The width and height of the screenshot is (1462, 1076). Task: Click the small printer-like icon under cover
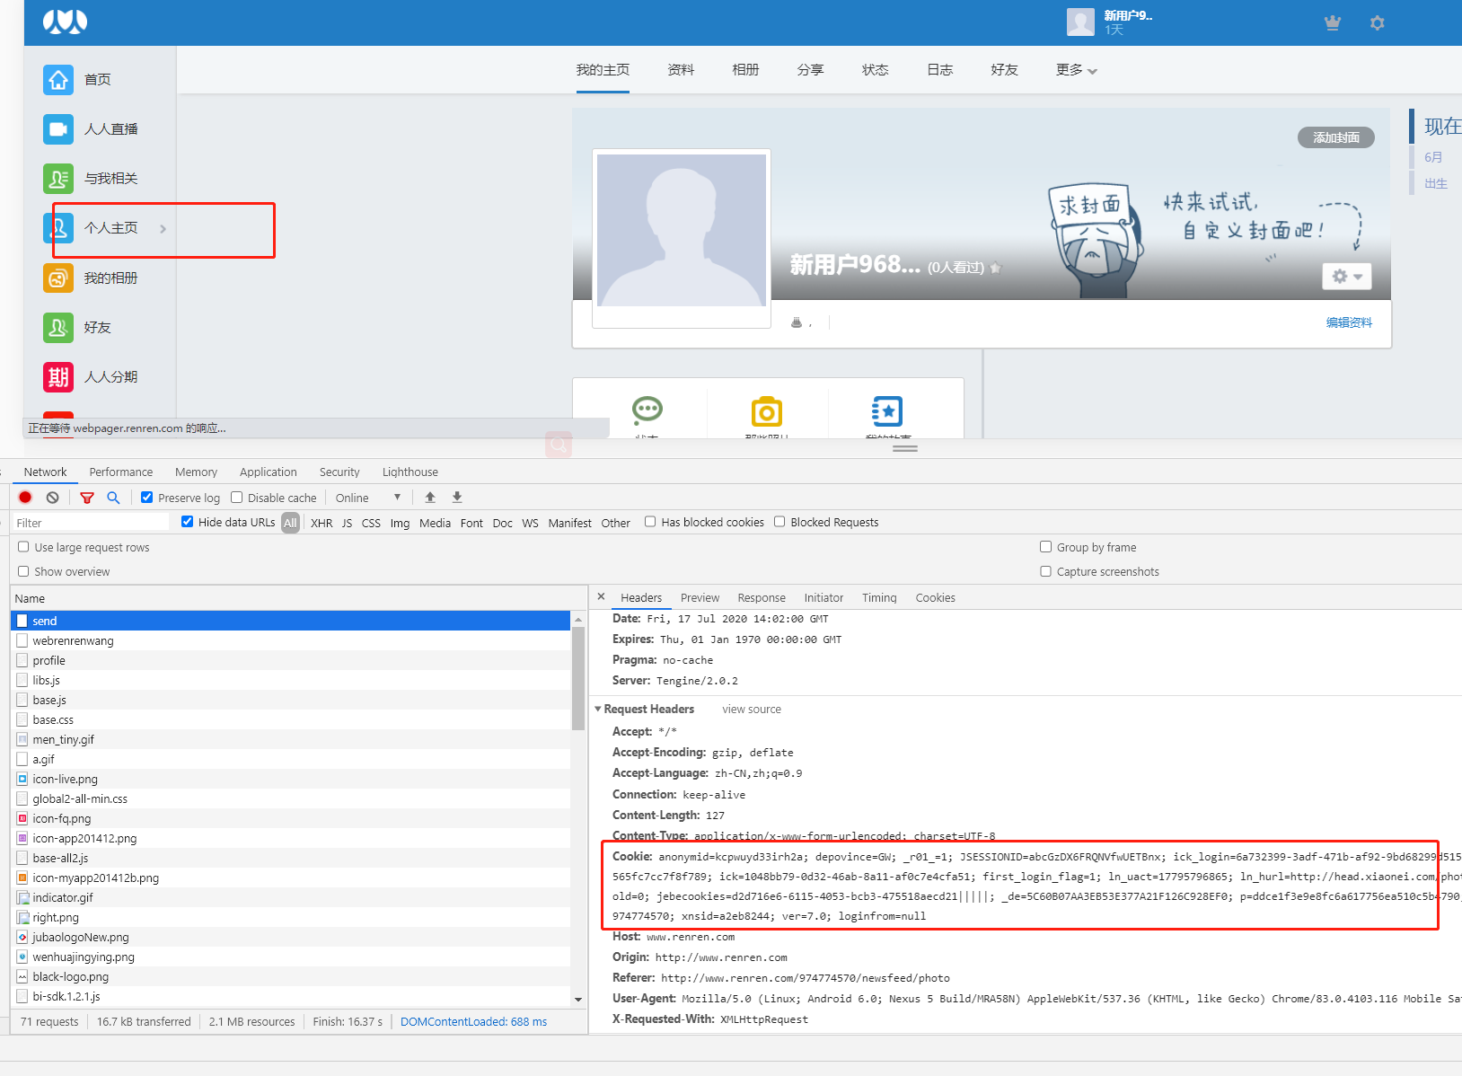click(x=796, y=322)
